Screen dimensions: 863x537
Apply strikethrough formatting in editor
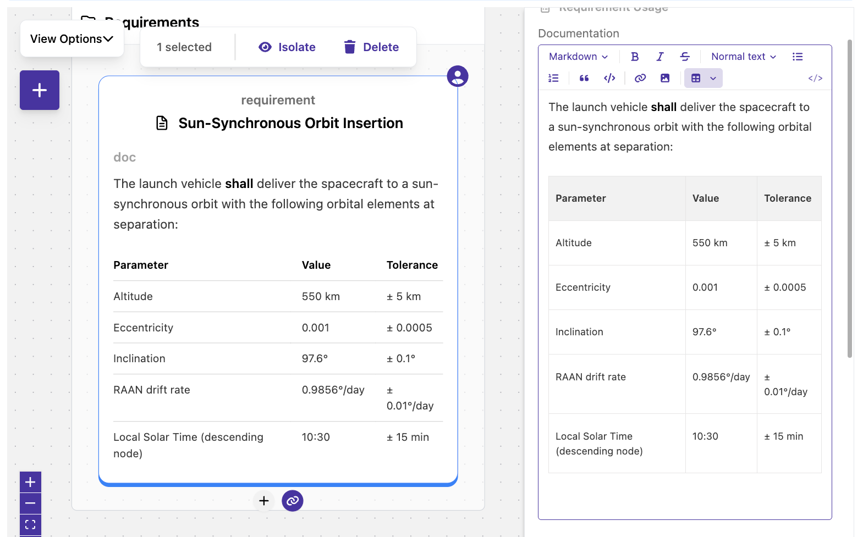[685, 57]
